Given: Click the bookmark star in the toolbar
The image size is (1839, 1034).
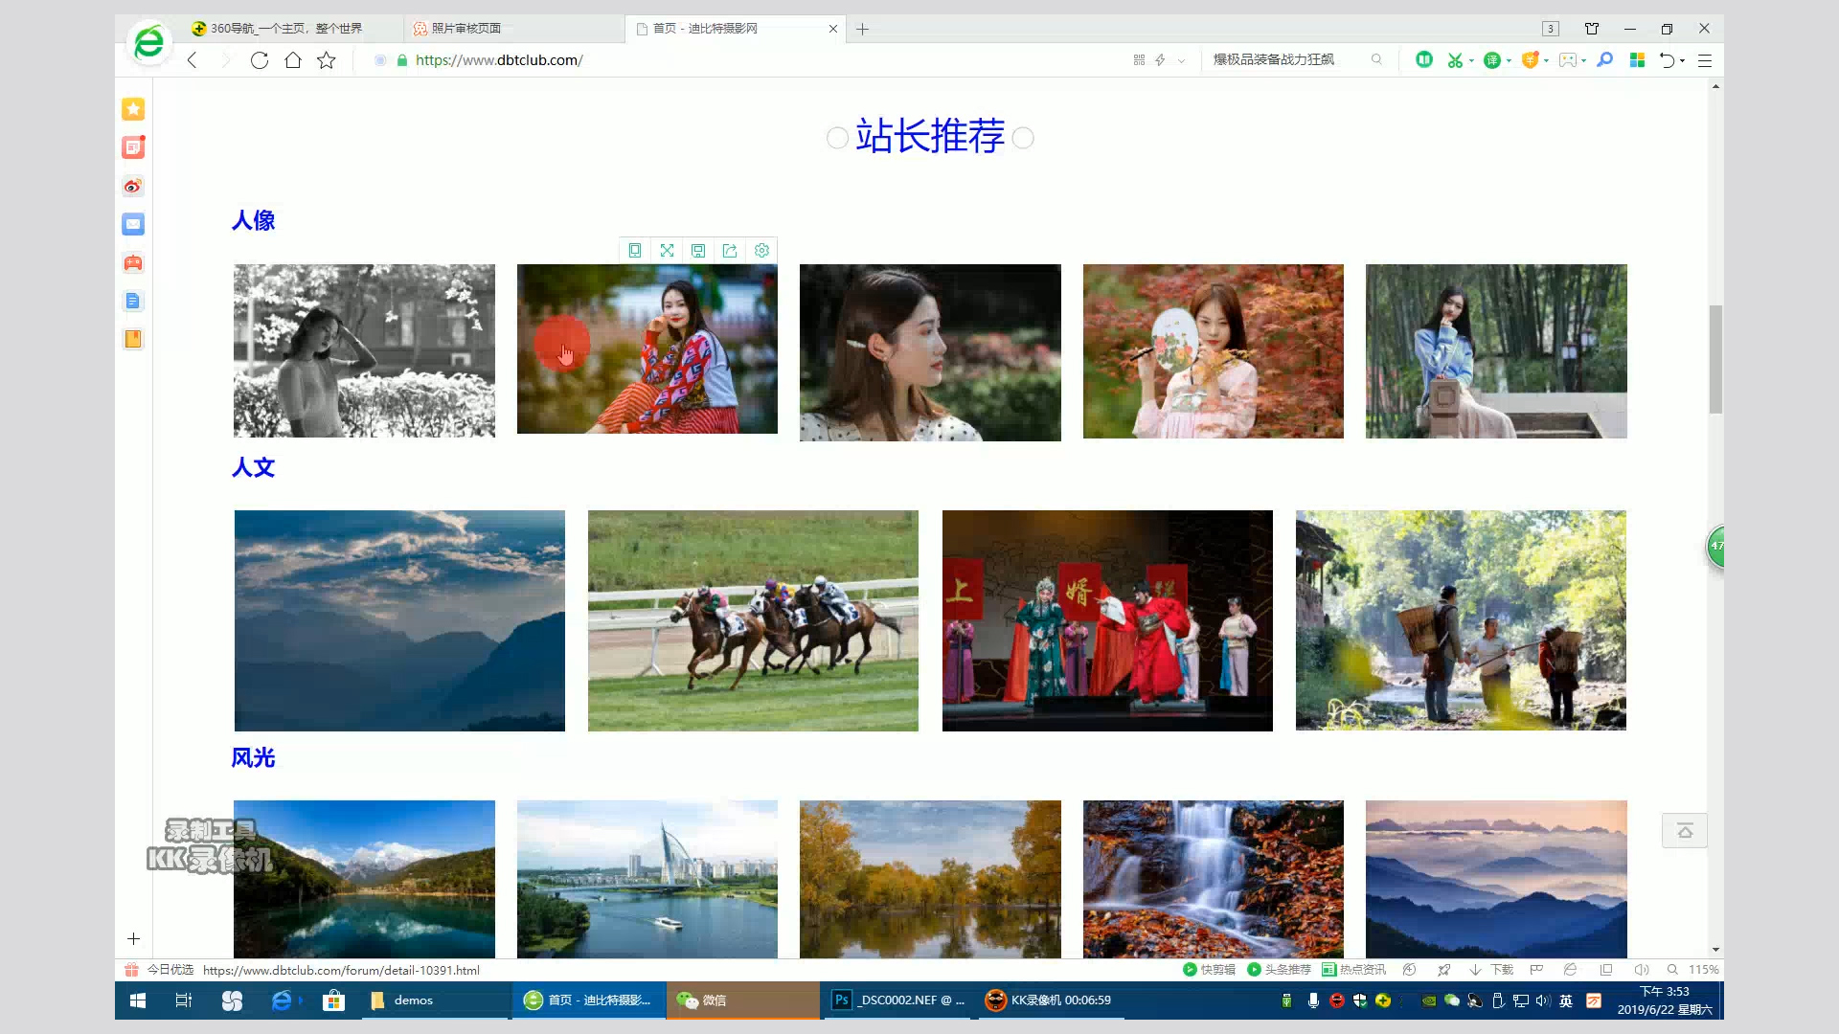Looking at the screenshot, I should (327, 60).
